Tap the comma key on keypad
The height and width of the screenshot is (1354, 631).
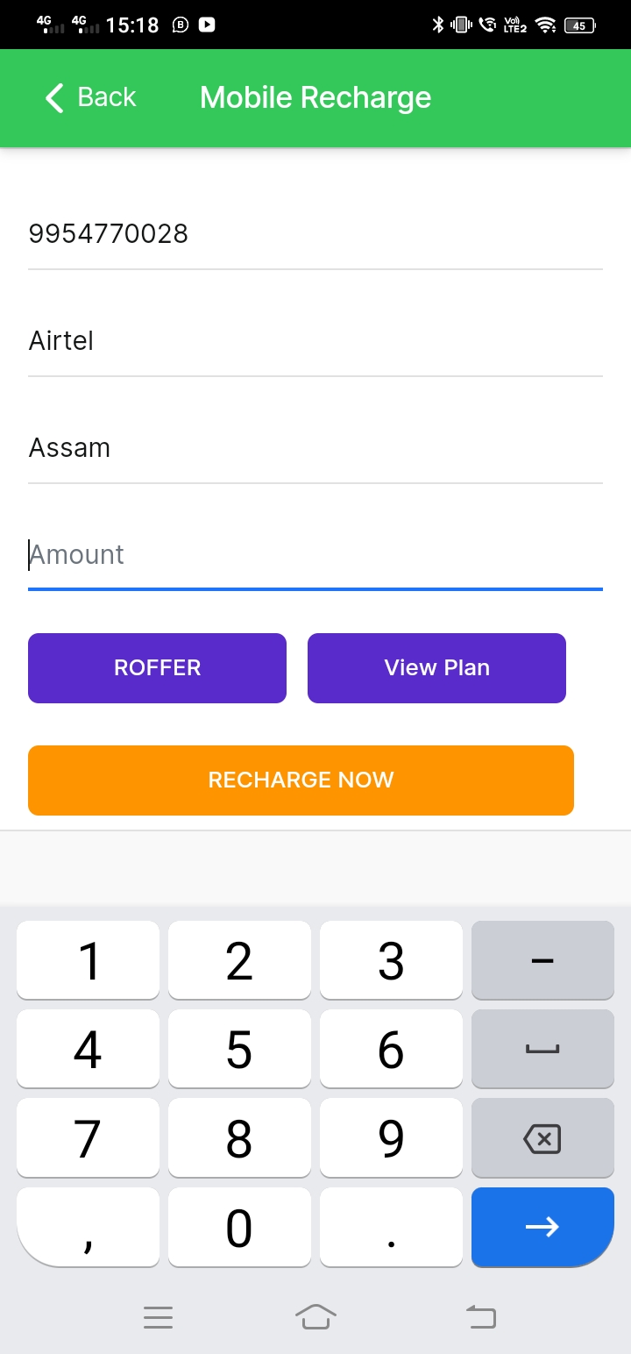88,1227
